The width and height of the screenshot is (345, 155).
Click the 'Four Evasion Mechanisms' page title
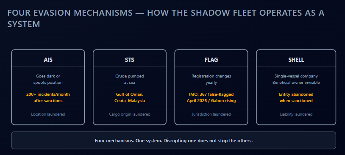coord(166,19)
